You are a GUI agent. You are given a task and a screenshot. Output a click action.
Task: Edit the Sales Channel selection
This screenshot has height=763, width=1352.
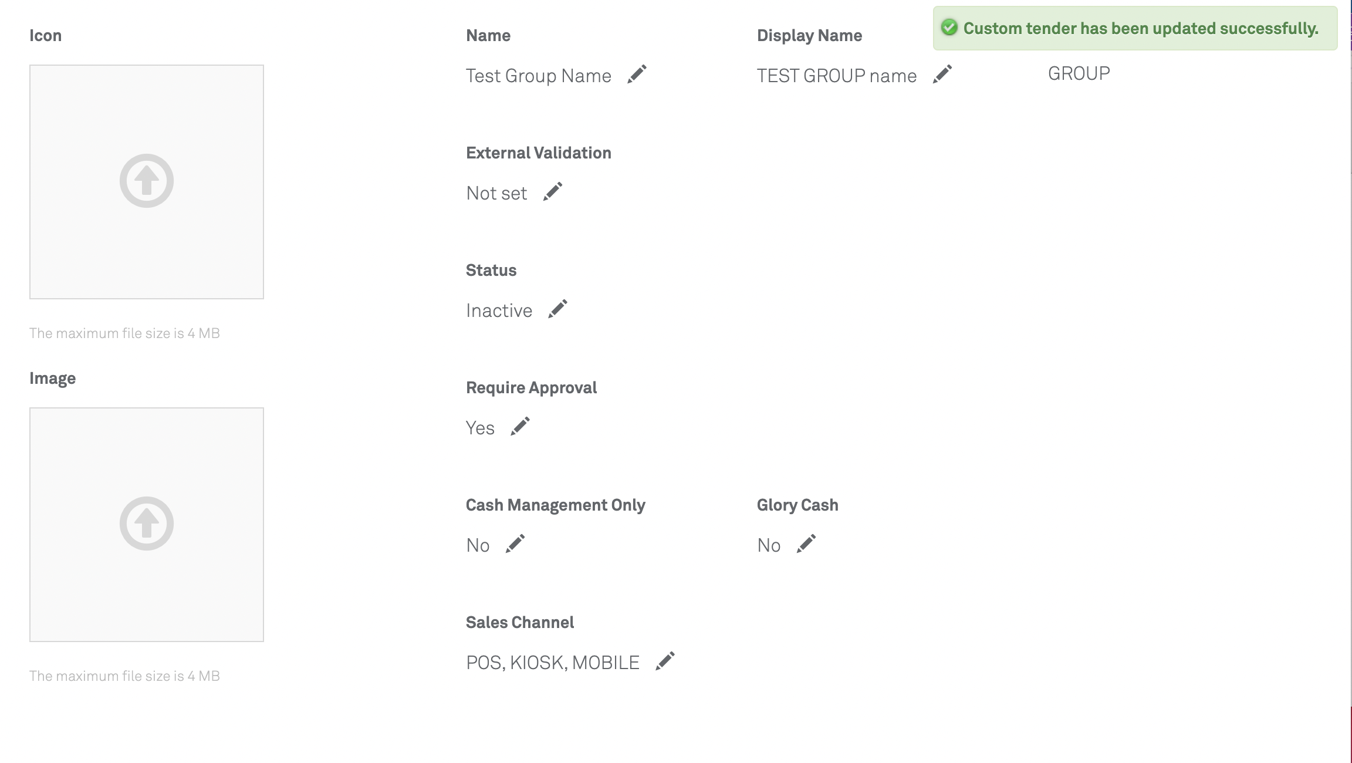(x=665, y=661)
